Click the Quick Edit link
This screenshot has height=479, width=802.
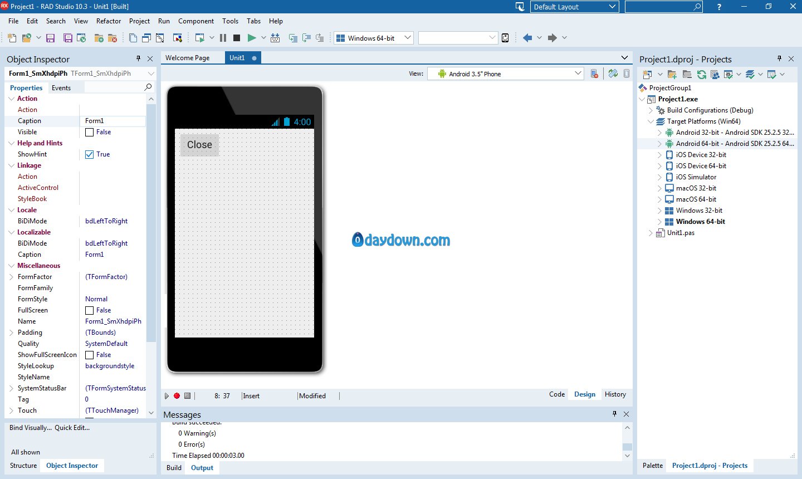pos(72,428)
